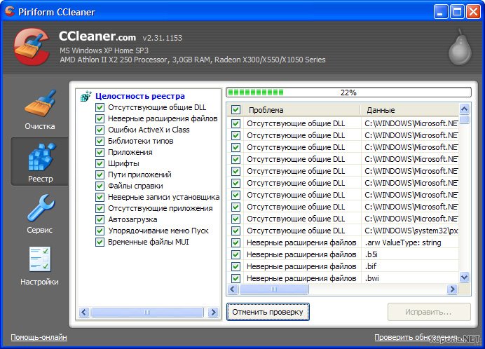485x349 pixels.
Task: Sort results by the Данные column header
Action: 409,110
